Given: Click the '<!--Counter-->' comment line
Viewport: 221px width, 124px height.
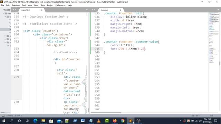Looking at the screenshot, I should [x=65, y=52].
